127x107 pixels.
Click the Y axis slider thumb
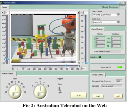tap(8, 59)
